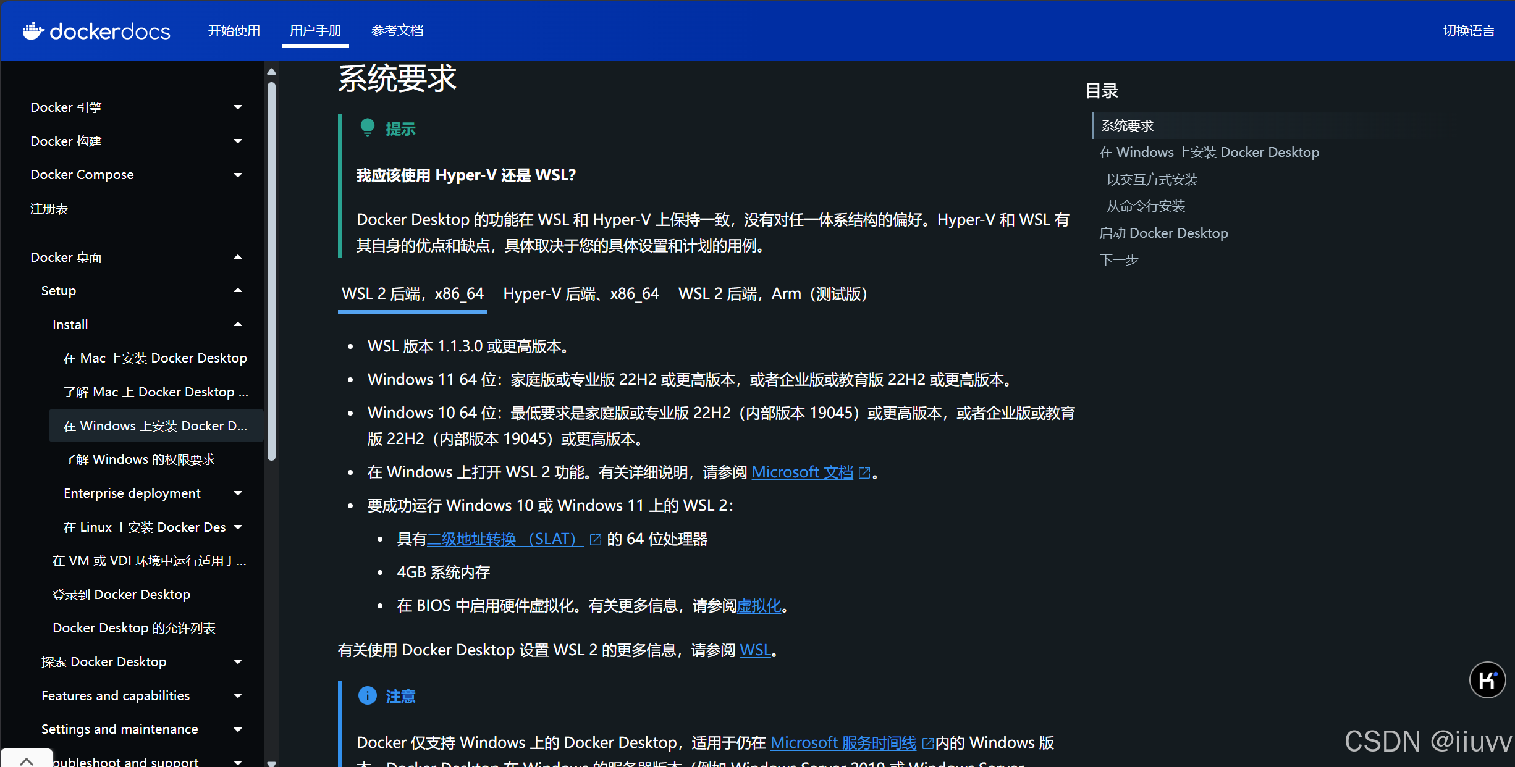Click external link icon beside SLAT link
The image size is (1515, 767).
coord(596,540)
